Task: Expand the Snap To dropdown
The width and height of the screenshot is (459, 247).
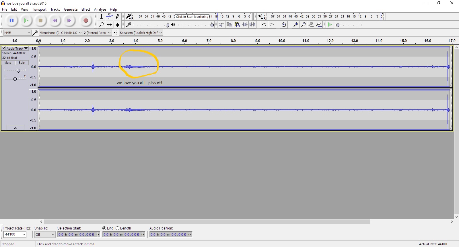Action: click(45, 235)
